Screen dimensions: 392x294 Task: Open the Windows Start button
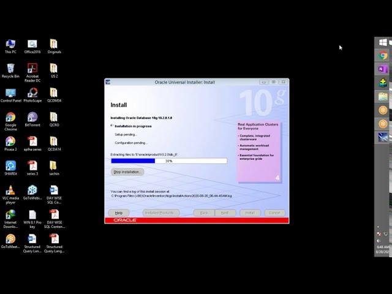[383, 42]
